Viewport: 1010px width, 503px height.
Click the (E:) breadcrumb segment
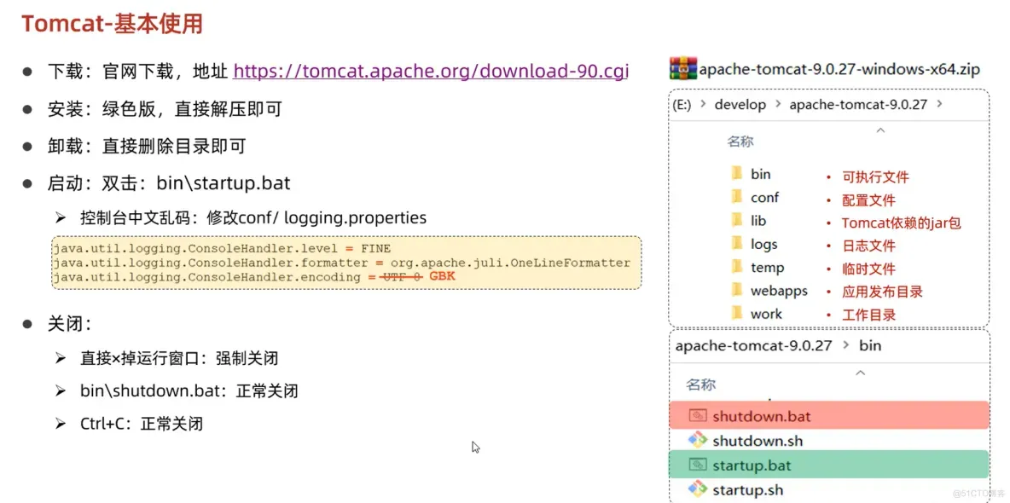(x=682, y=104)
